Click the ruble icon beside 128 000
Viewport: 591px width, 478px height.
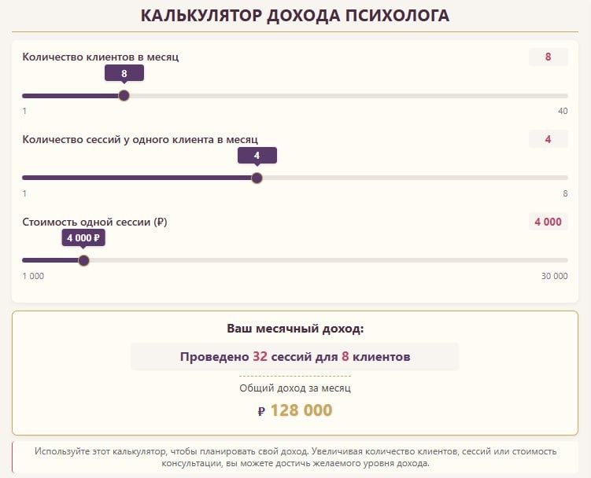(261, 411)
